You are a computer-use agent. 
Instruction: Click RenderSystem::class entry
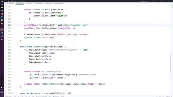click(40, 59)
